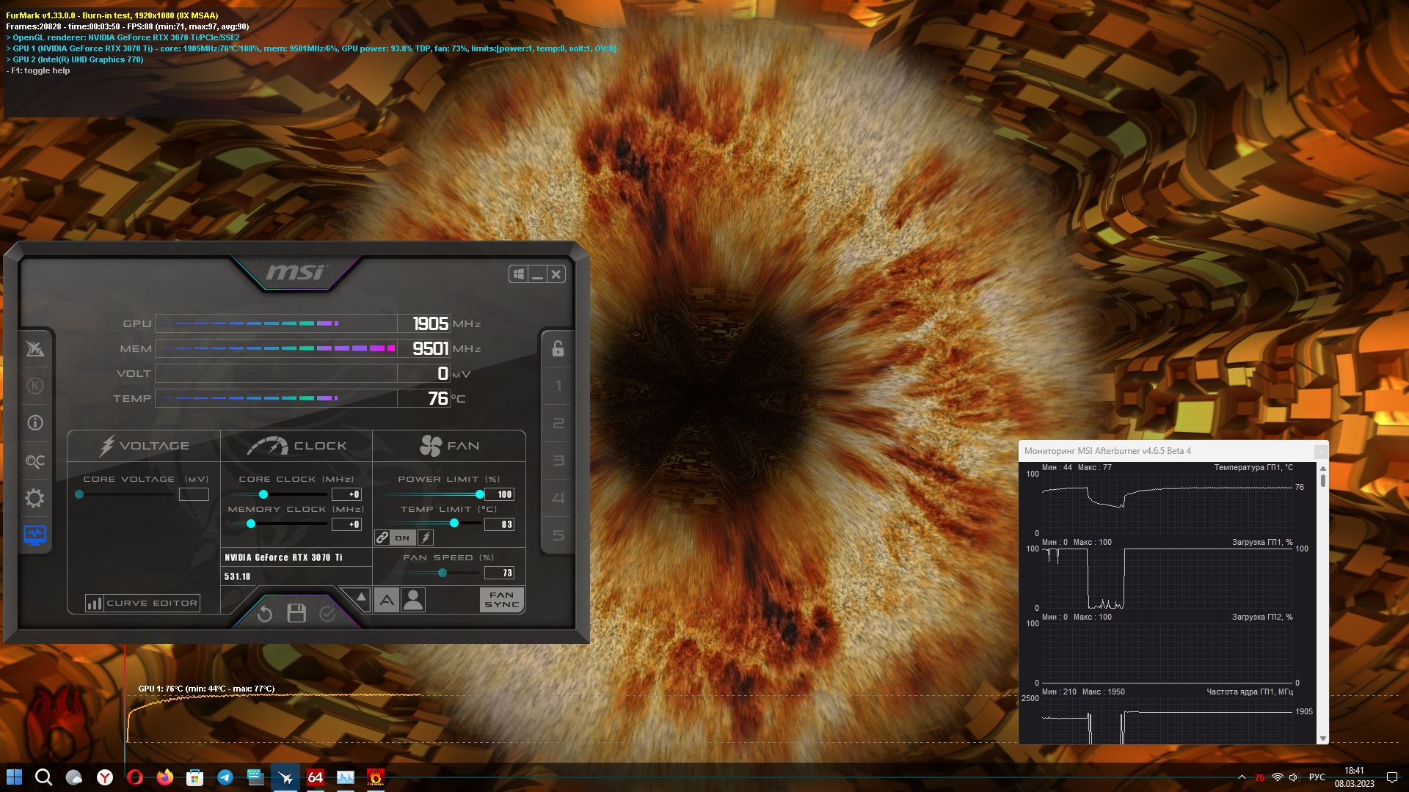The image size is (1409, 792).
Task: Expand the upward arrow near fan controls
Action: point(360,598)
